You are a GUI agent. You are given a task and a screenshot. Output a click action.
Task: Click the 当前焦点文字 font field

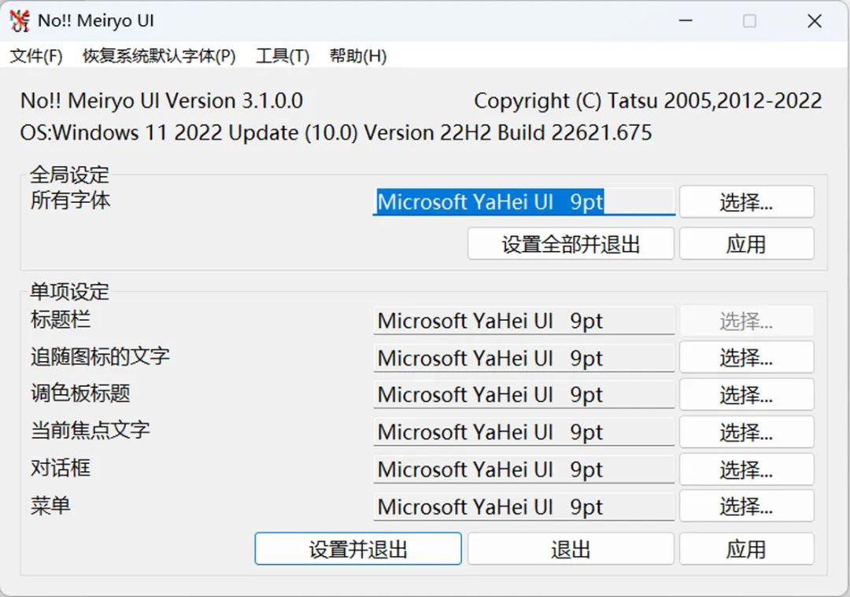[523, 432]
